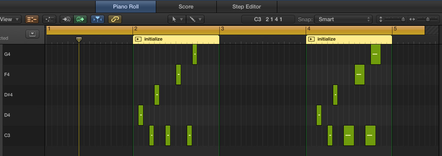Click bar 5 in the ruler

click(x=395, y=29)
